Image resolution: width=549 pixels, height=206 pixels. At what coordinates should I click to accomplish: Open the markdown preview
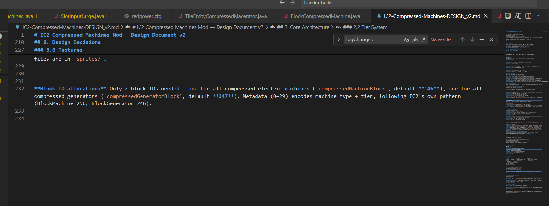point(508,16)
